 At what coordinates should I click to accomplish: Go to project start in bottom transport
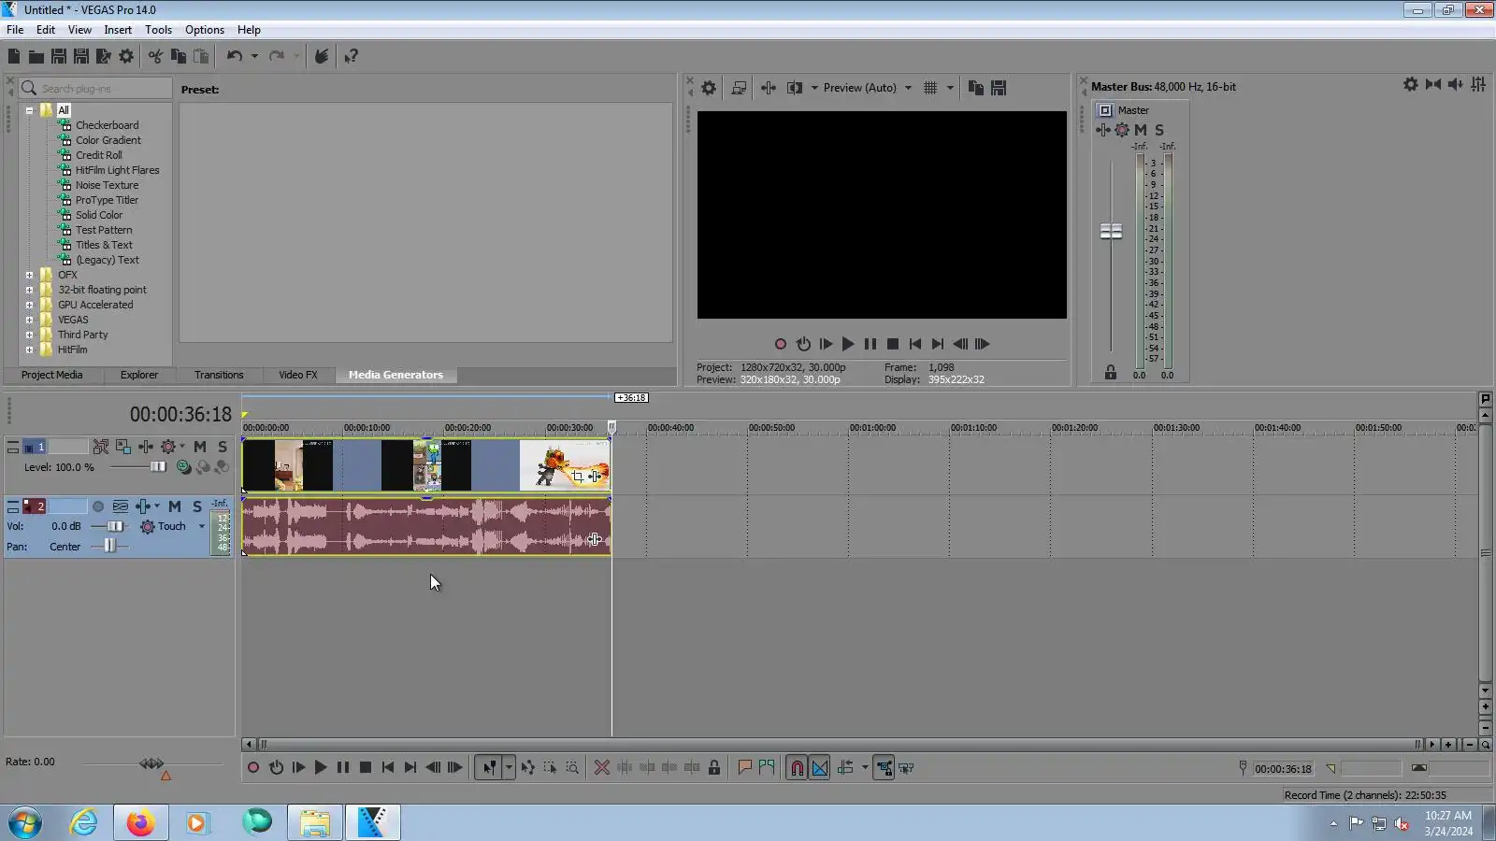click(x=388, y=768)
